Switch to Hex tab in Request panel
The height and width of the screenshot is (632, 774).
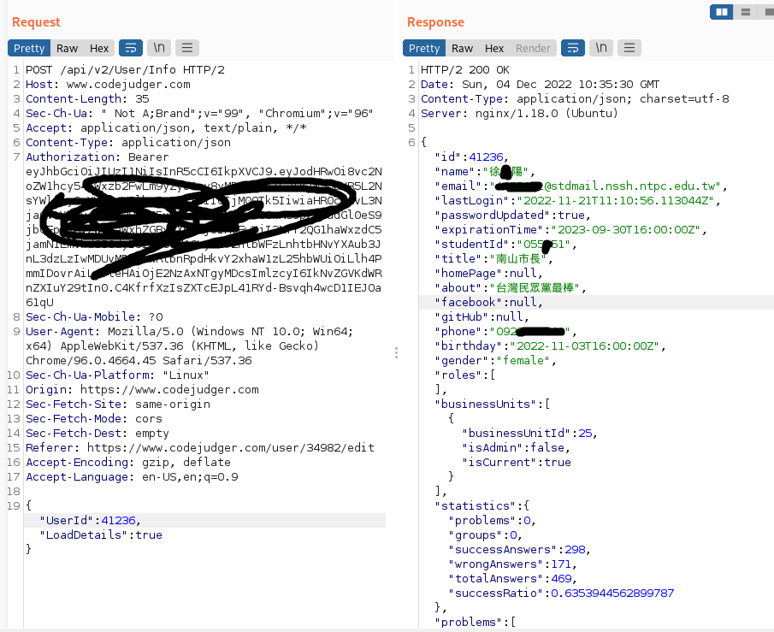(x=98, y=49)
